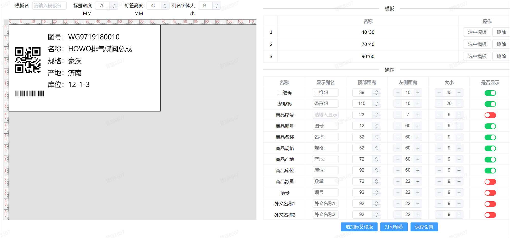Increase 列名字体大小 with up arrow

pos(216,4)
